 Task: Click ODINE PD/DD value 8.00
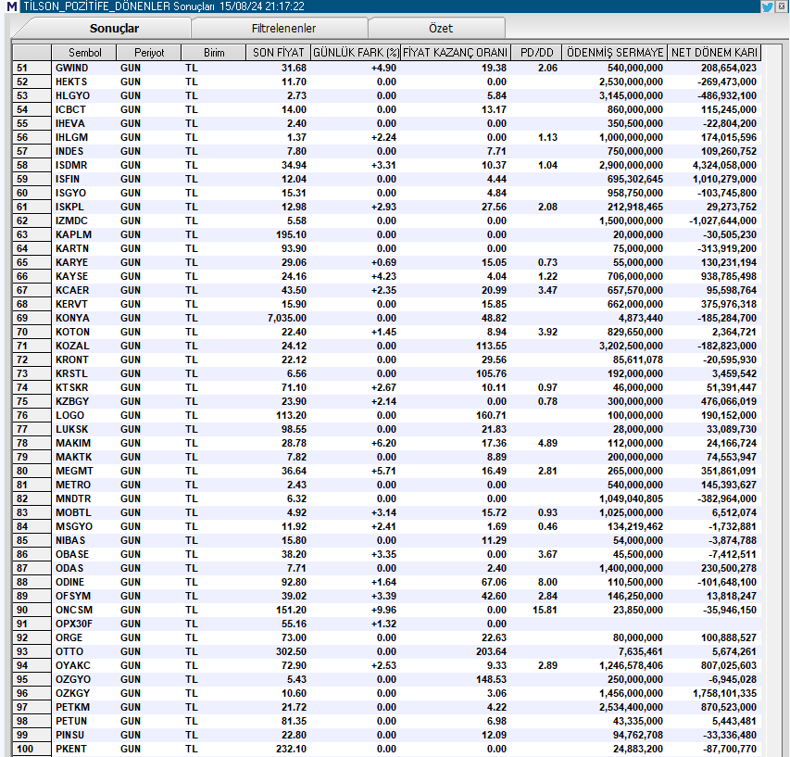pyautogui.click(x=547, y=582)
